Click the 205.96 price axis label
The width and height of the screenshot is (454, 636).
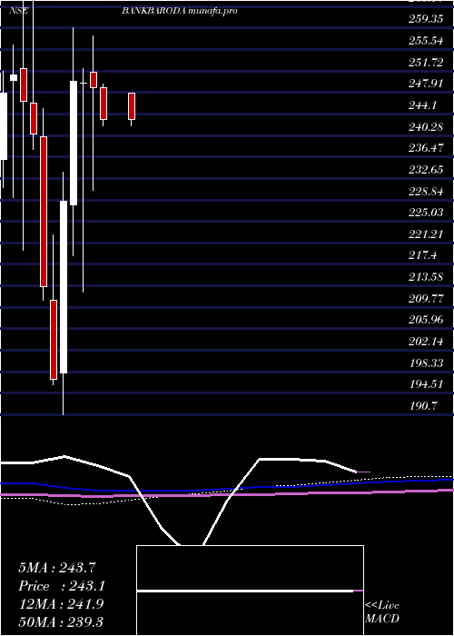tap(426, 320)
